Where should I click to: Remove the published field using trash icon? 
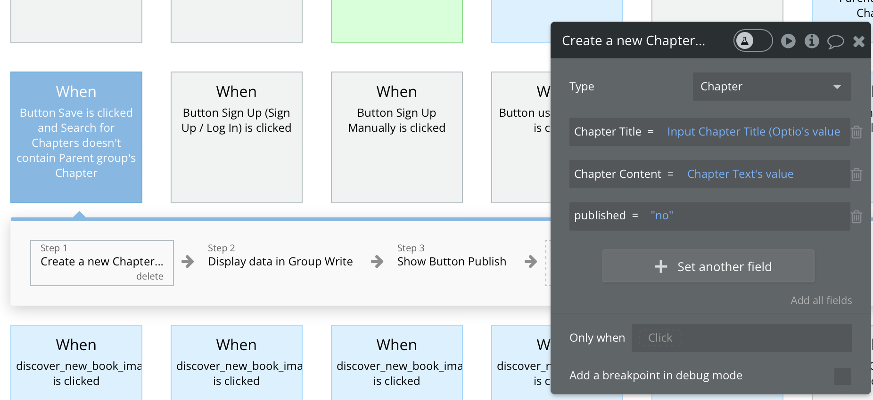857,217
